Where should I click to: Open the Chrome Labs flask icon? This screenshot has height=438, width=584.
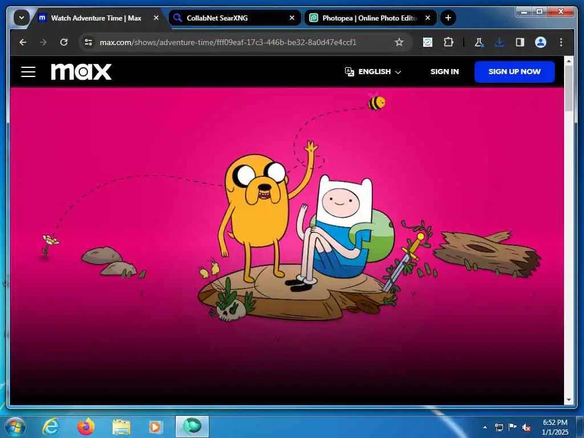point(479,42)
